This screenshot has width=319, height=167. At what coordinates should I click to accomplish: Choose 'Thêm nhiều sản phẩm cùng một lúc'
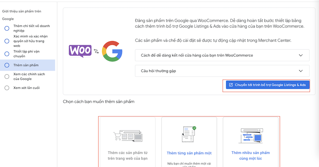click(251, 155)
